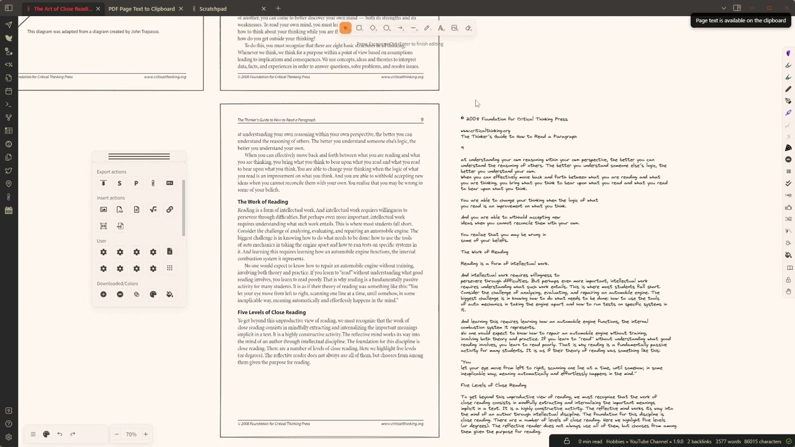This screenshot has width=795, height=447.
Task: Click the minus circle in Downloaded/Colors
Action: click(x=120, y=294)
